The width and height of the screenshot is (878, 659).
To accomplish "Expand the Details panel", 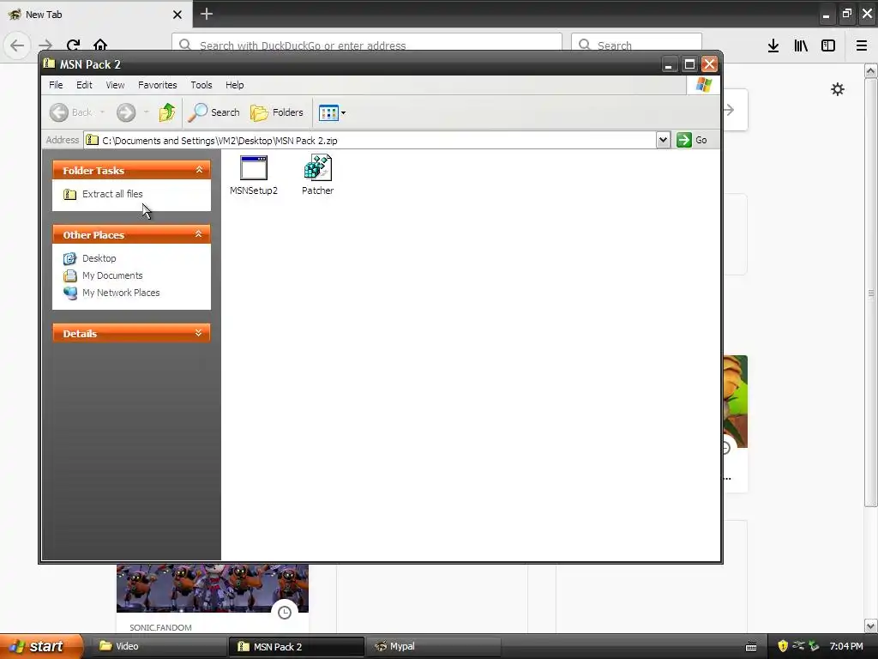I will 199,333.
